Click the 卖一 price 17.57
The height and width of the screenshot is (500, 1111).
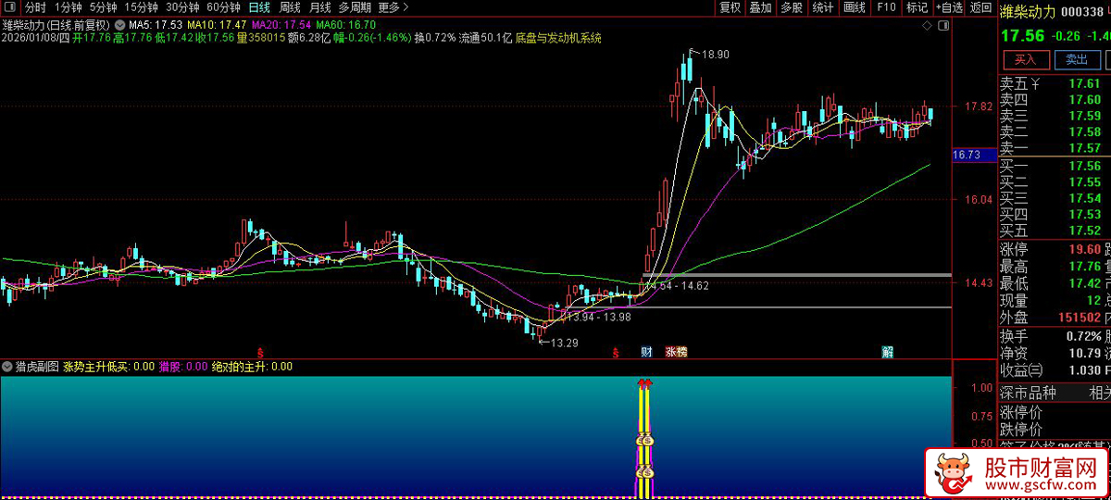[x=1084, y=148]
